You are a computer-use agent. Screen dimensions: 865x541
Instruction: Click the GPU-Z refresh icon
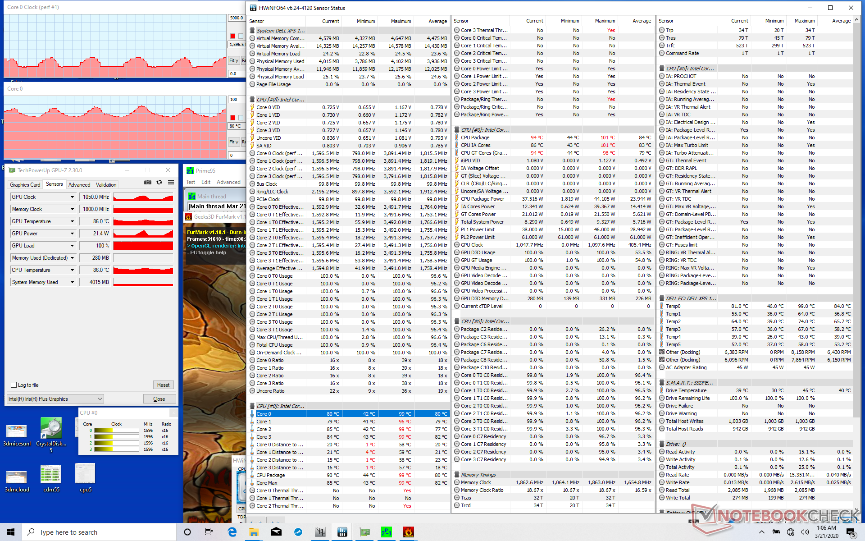159,183
